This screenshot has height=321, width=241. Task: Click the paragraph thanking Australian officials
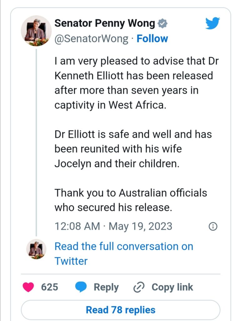click(x=131, y=200)
